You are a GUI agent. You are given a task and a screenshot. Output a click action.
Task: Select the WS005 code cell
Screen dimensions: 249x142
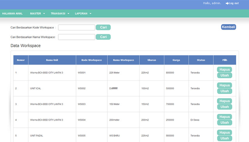coord(92,135)
